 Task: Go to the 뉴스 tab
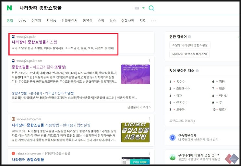point(113,21)
